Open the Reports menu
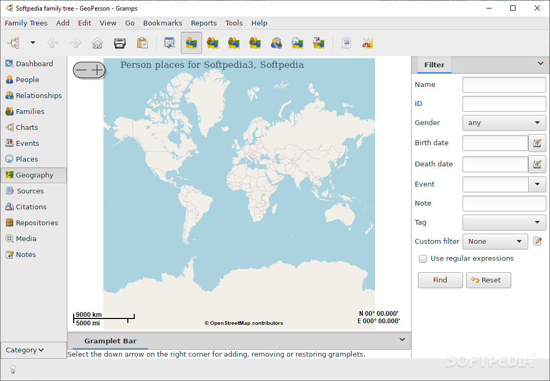This screenshot has height=381, width=550. (x=204, y=23)
